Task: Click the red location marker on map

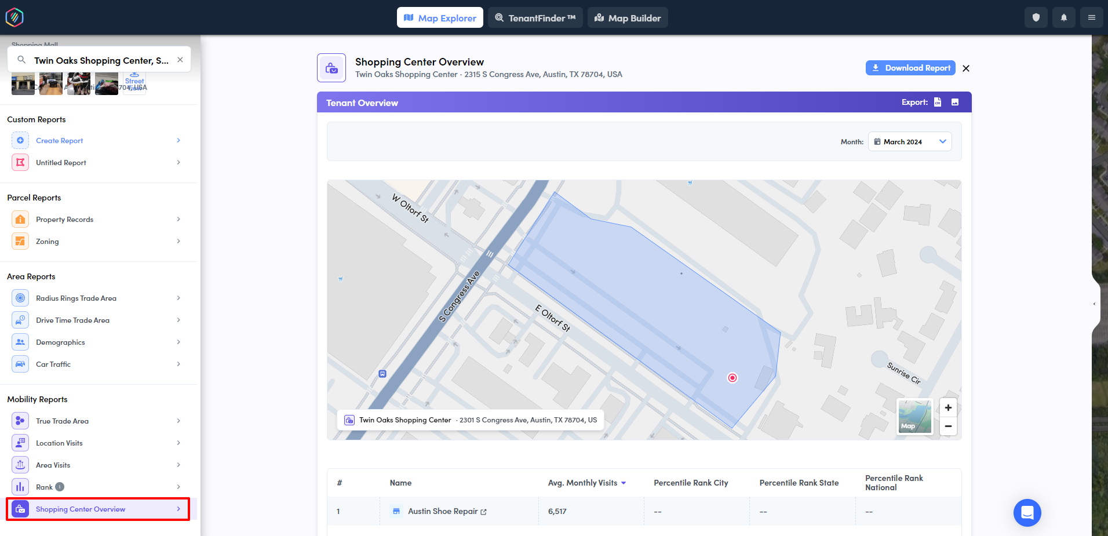Action: (732, 378)
